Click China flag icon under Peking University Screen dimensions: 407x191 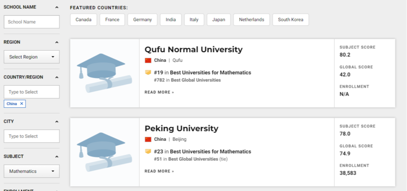[148, 139]
